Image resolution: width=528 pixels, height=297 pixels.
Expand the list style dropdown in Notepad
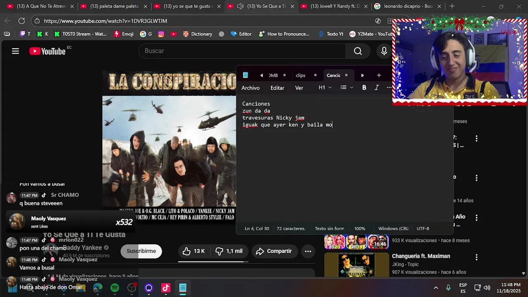347,87
